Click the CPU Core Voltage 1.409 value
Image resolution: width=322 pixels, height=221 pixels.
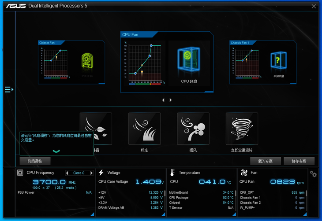[x=150, y=182]
